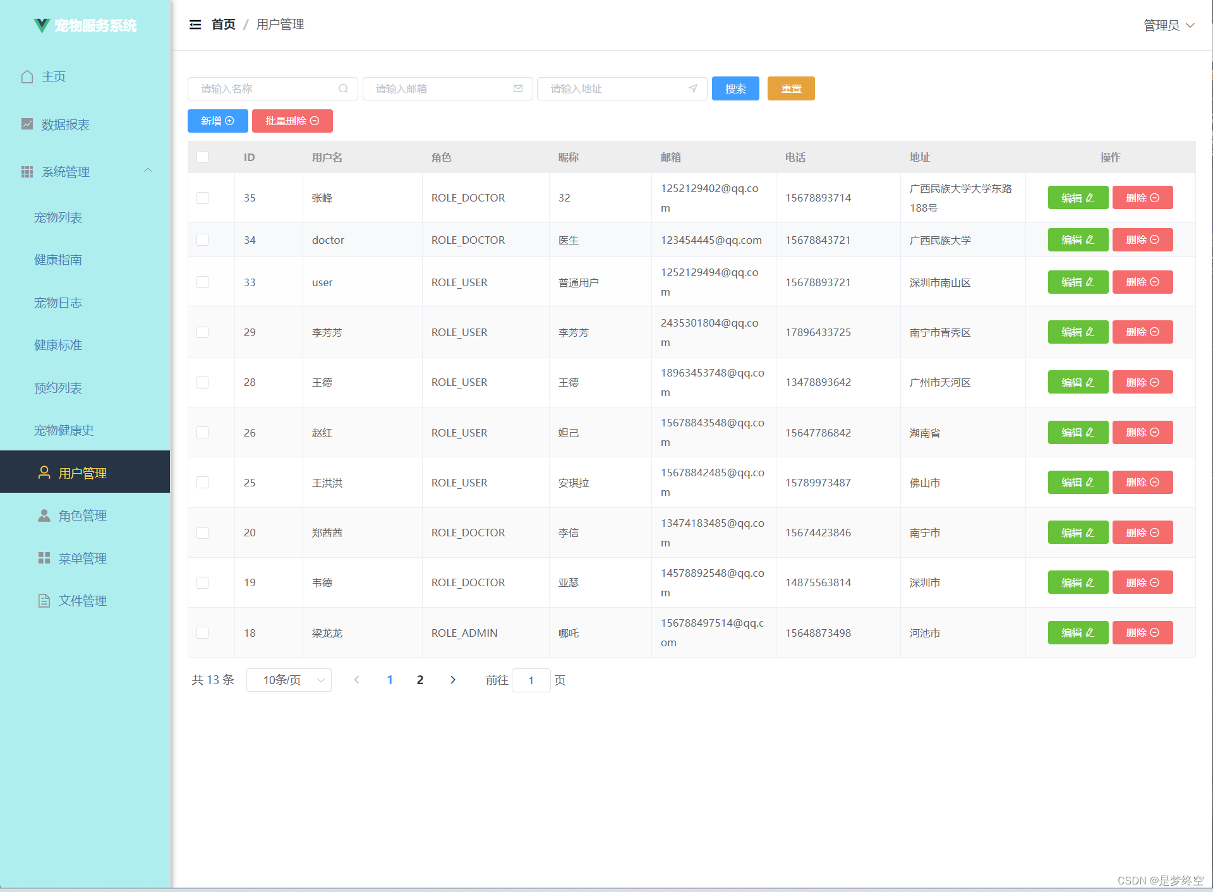Go to page 2 in pagination
Image resolution: width=1213 pixels, height=892 pixels.
pyautogui.click(x=419, y=680)
